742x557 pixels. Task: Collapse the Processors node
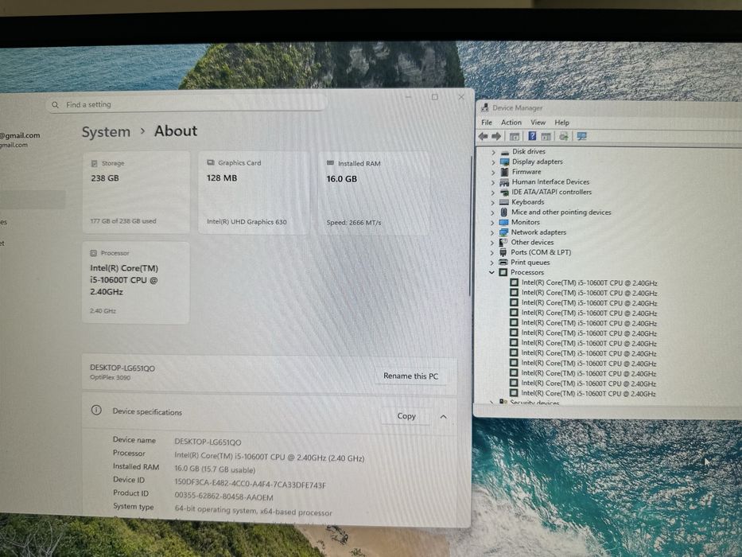pyautogui.click(x=491, y=272)
